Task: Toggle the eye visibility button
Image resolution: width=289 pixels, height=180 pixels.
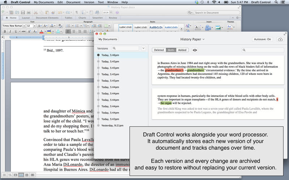Action: [195, 50]
